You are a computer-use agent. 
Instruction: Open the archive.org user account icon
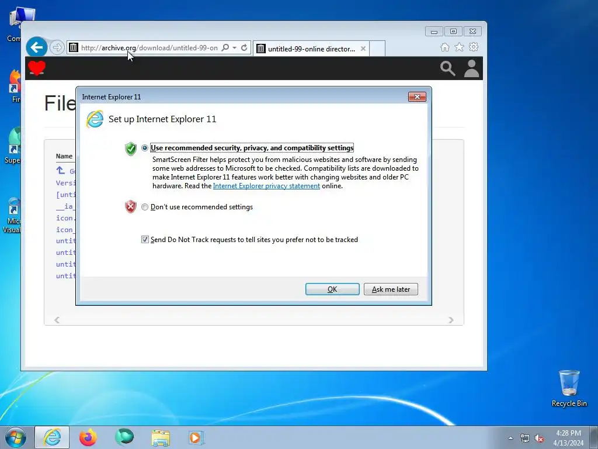(x=471, y=68)
